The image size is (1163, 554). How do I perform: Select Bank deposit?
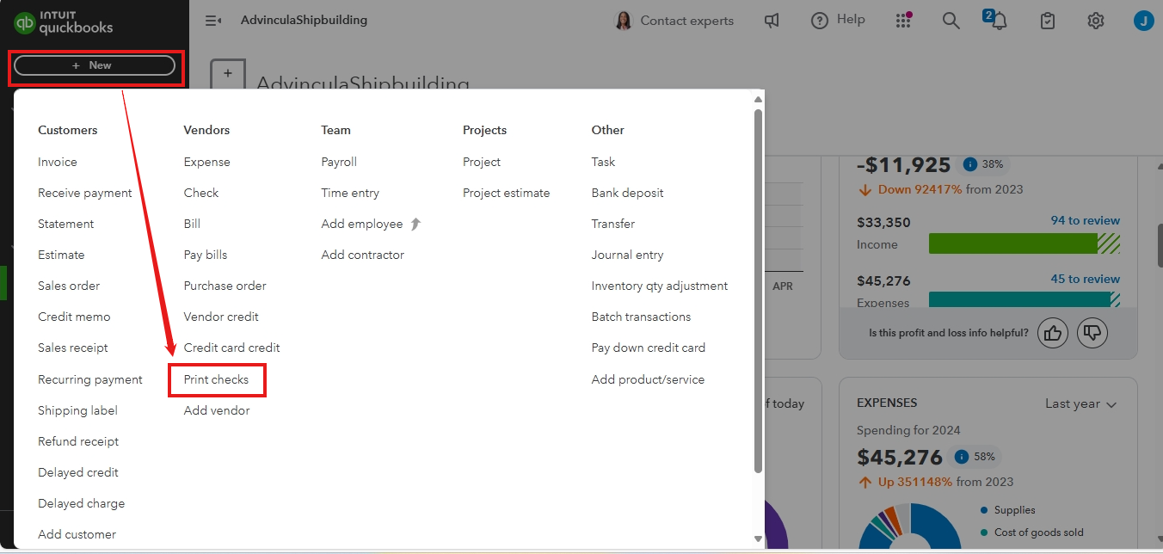point(628,193)
